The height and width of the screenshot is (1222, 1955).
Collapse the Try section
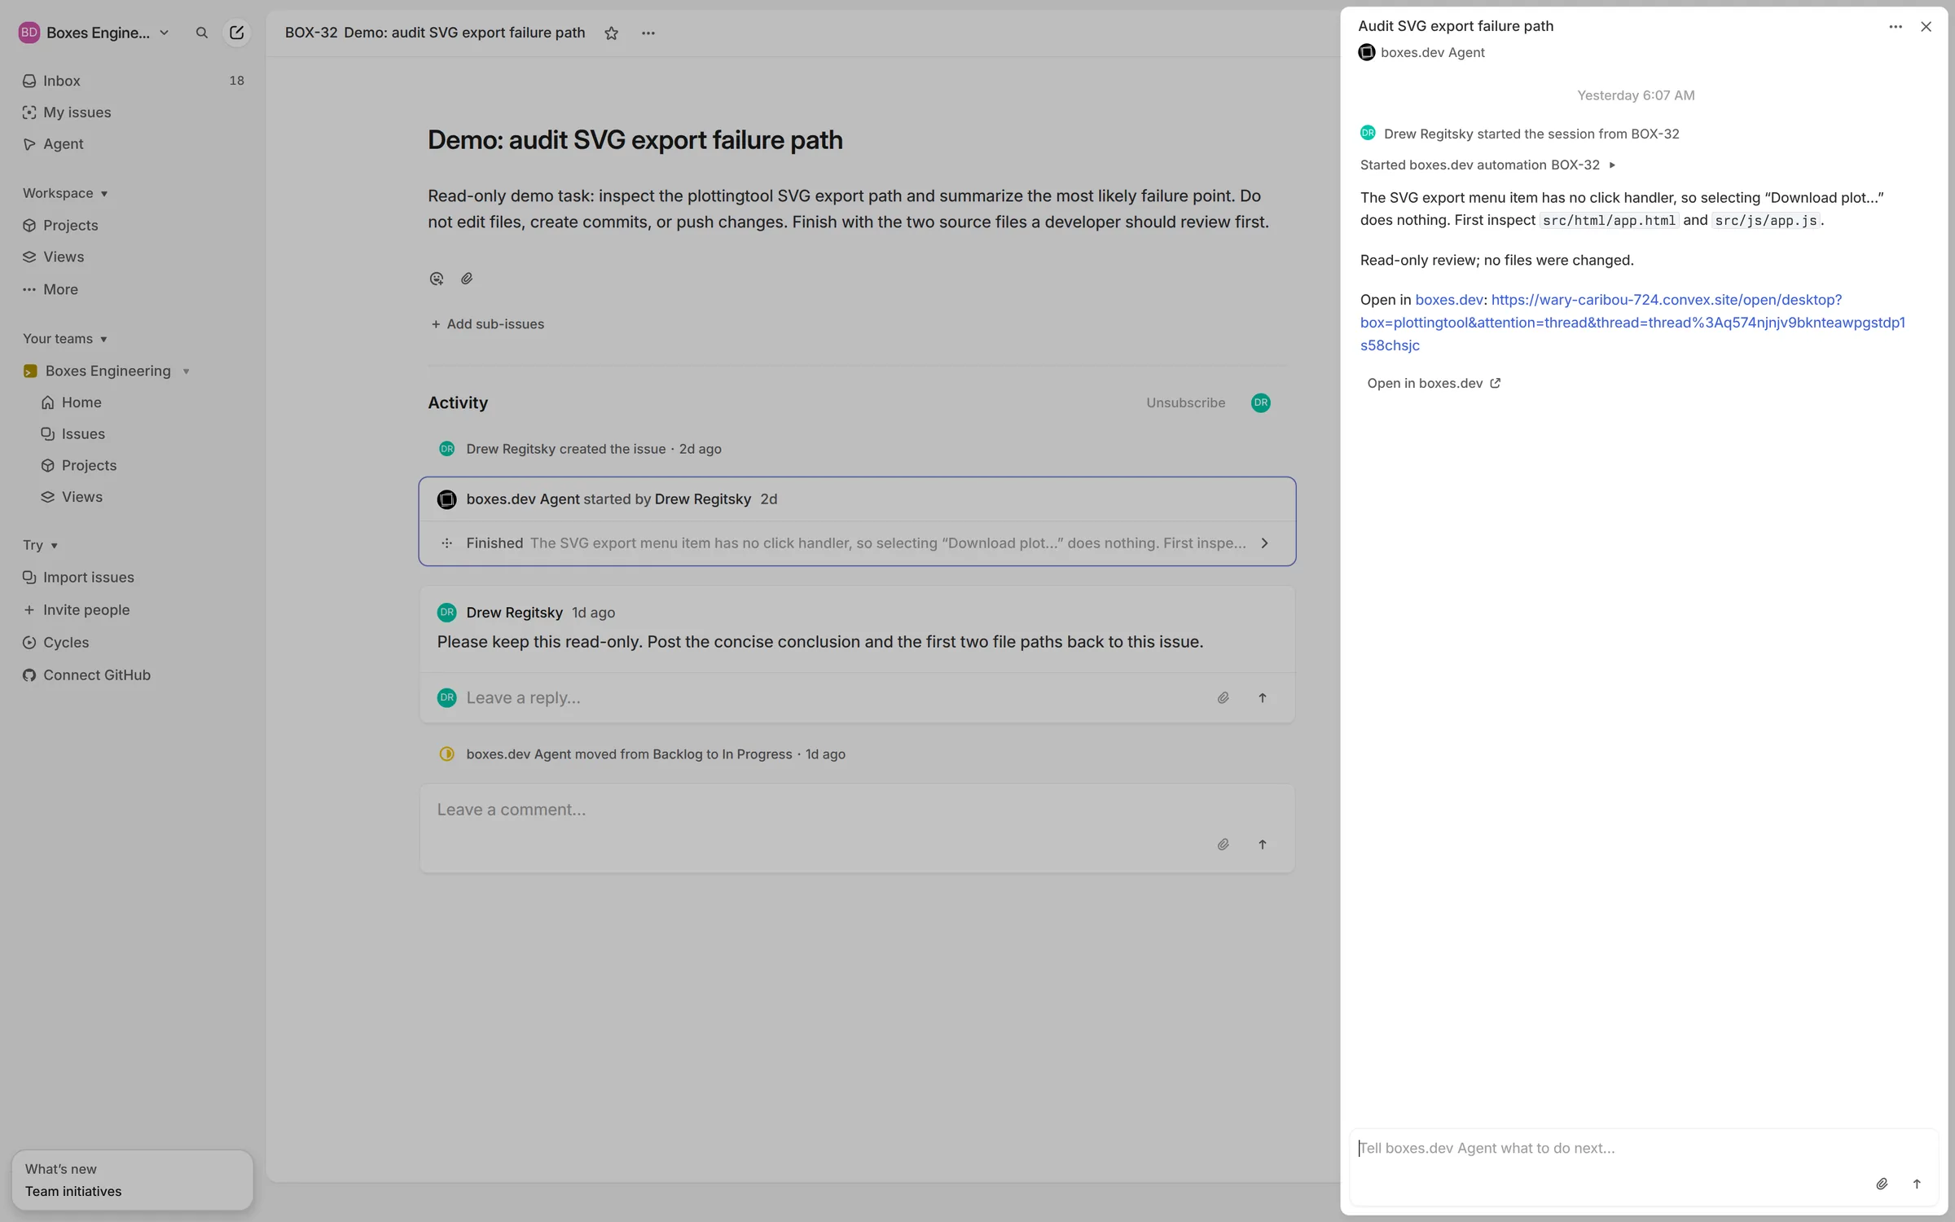(x=41, y=545)
